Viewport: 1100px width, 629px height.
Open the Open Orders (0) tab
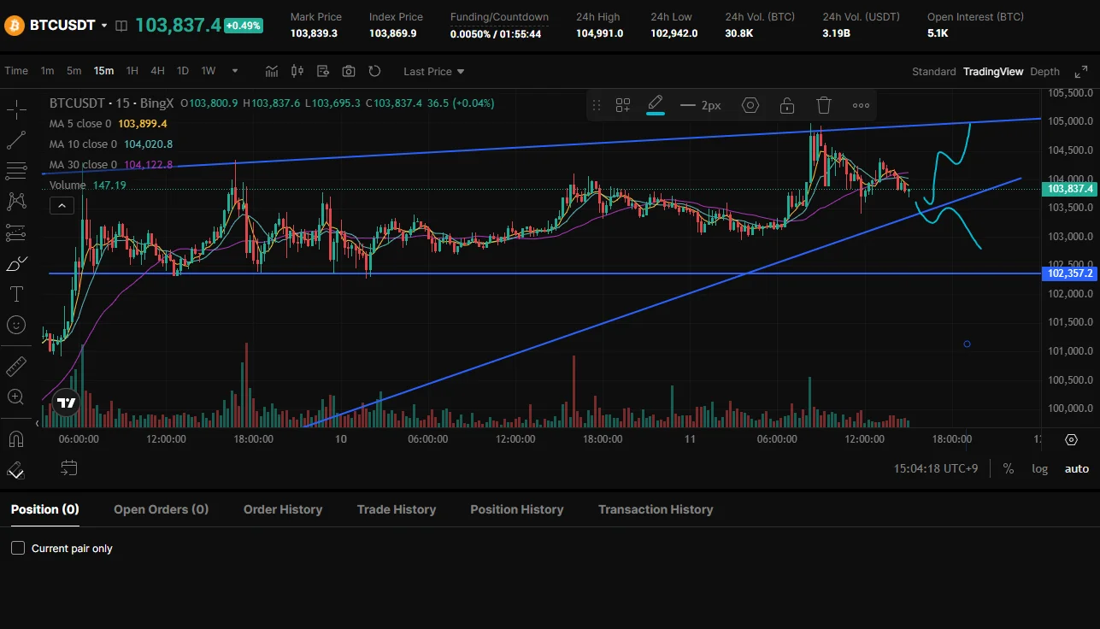(162, 509)
